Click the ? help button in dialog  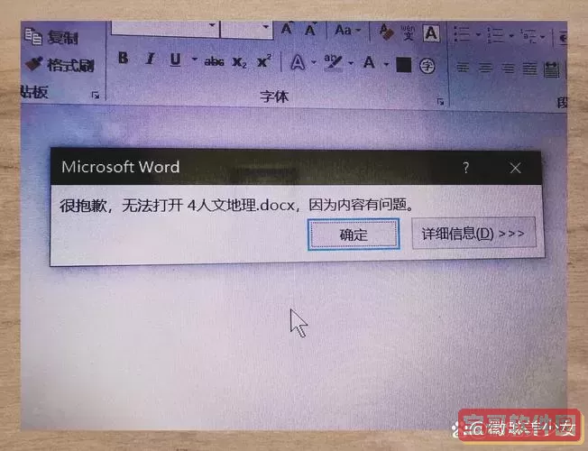(465, 168)
